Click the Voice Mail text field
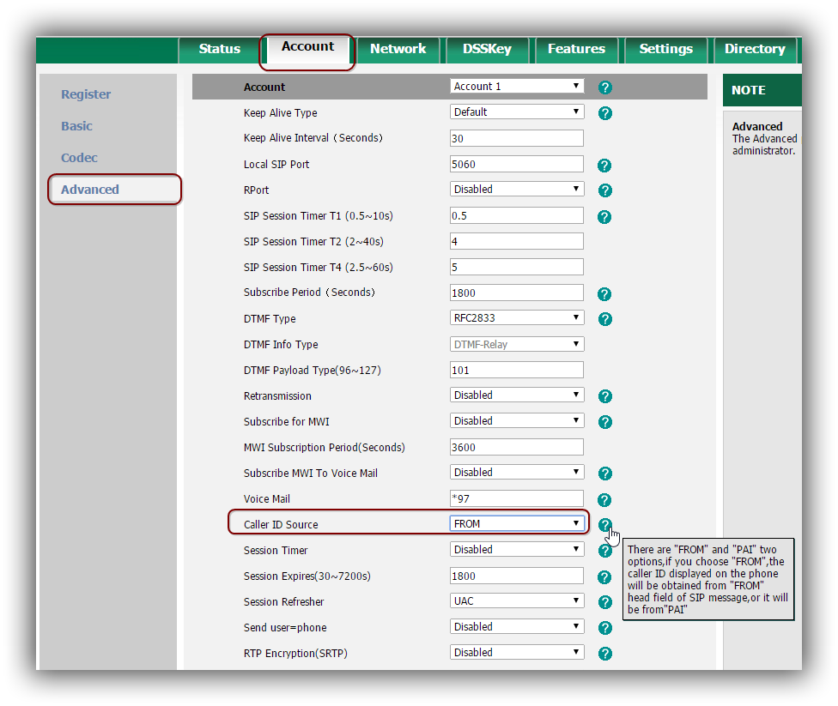 click(x=516, y=498)
